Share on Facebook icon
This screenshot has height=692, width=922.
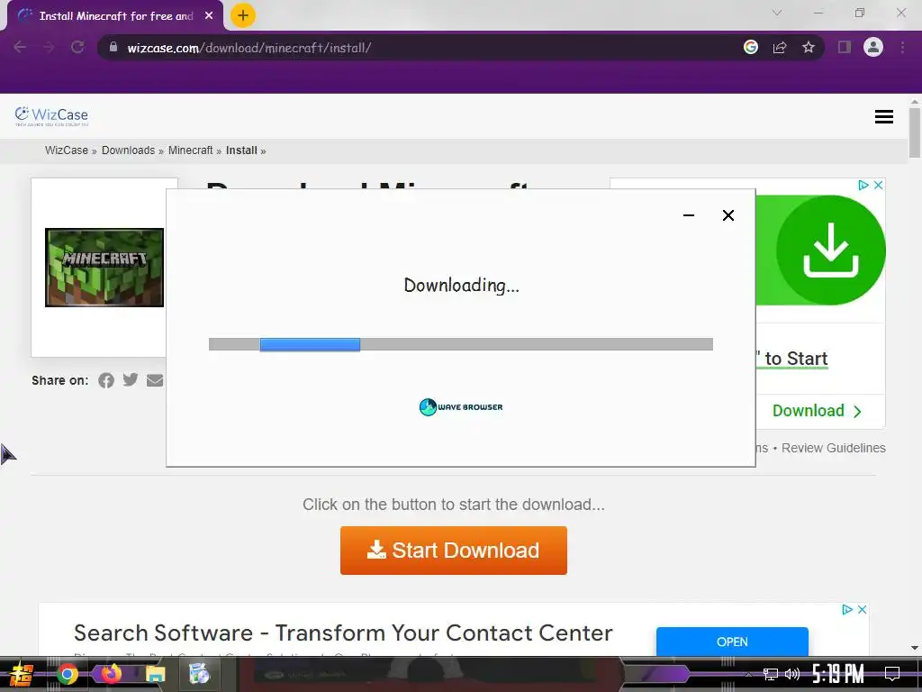[x=106, y=381]
